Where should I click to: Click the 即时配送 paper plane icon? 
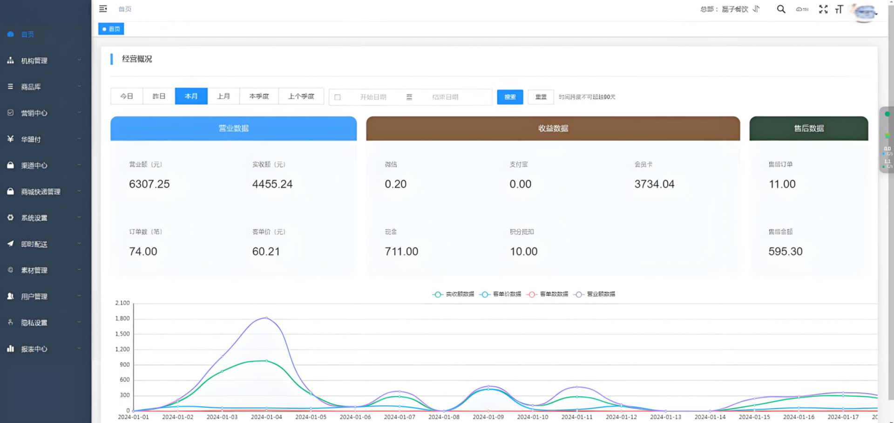pos(11,244)
